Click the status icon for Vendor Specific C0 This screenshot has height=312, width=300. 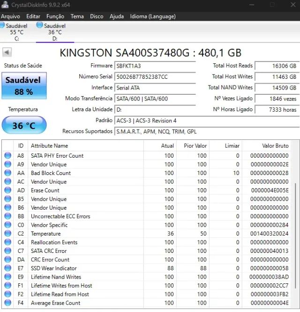[8, 225]
